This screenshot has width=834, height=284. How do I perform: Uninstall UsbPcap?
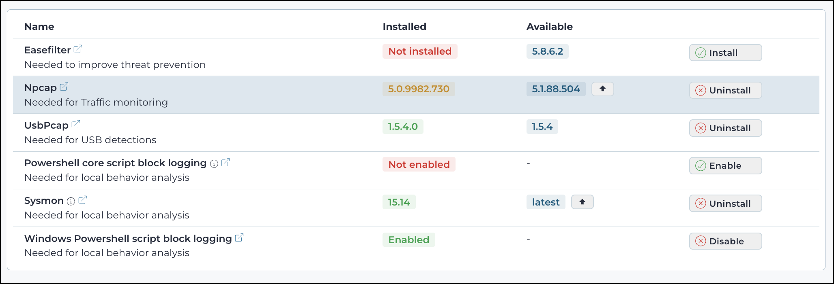pos(725,128)
